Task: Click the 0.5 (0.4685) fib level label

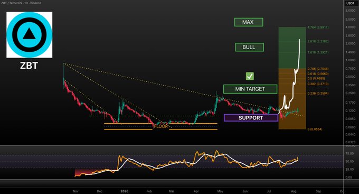Action: [x=316, y=78]
